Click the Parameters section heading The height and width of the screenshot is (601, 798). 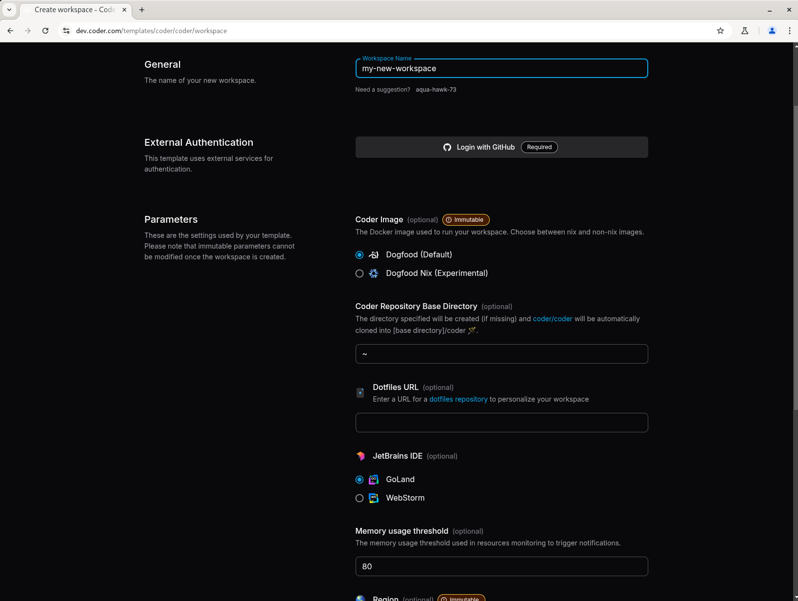click(171, 219)
